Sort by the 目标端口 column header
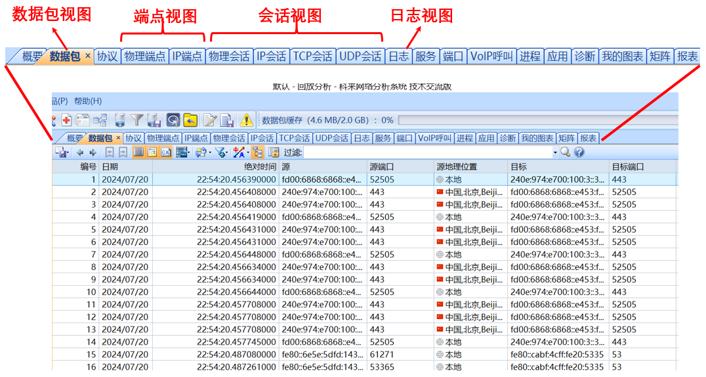 tap(642, 166)
